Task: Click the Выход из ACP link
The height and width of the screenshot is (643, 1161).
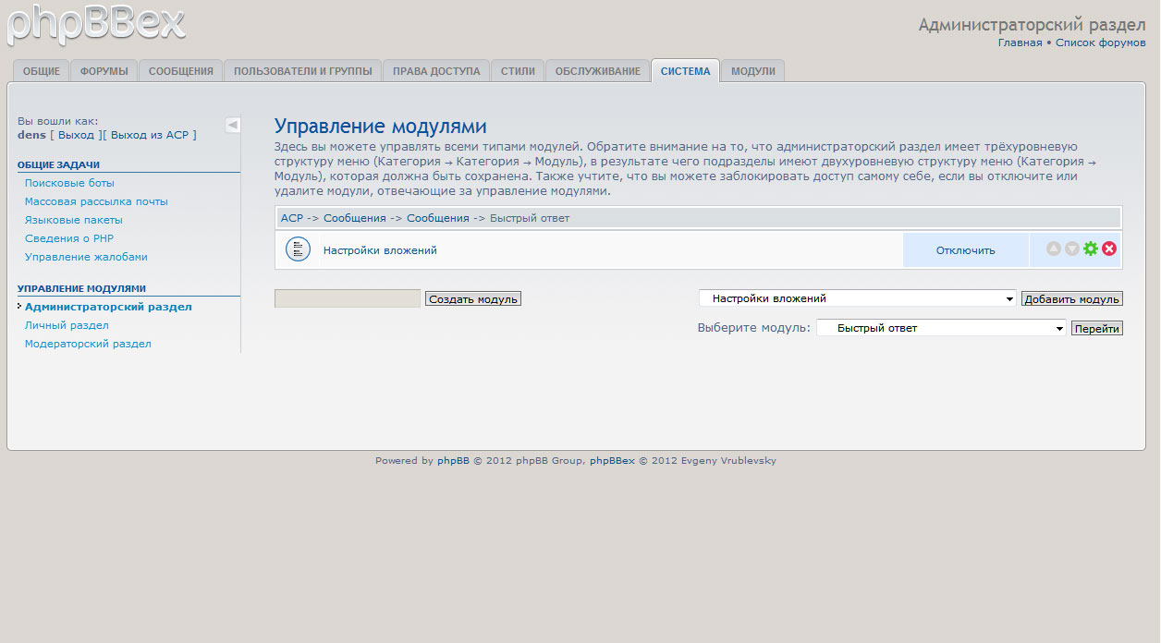Action: 149,135
